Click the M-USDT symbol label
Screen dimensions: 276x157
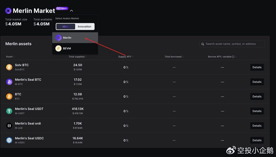click(x=20, y=113)
